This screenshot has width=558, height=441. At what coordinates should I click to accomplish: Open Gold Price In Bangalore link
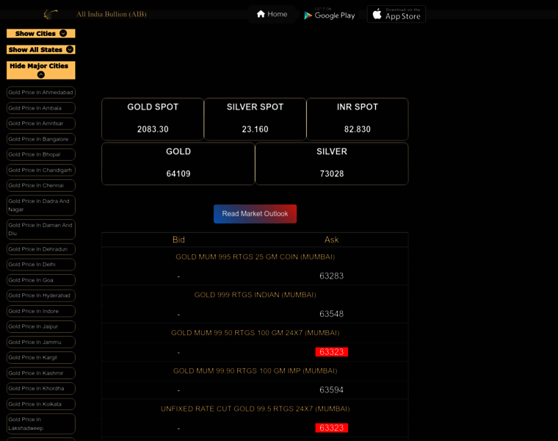point(41,139)
